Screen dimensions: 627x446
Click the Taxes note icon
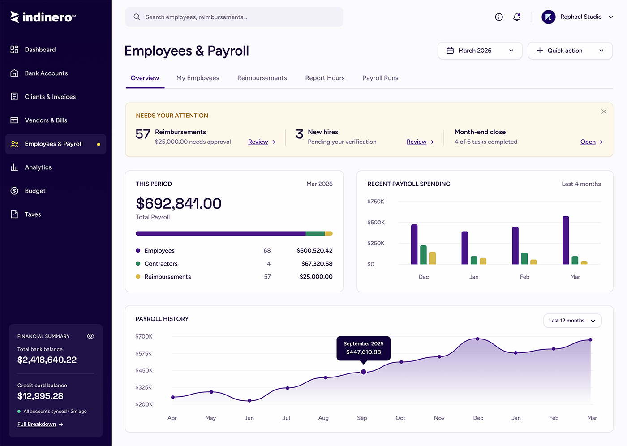click(x=14, y=214)
